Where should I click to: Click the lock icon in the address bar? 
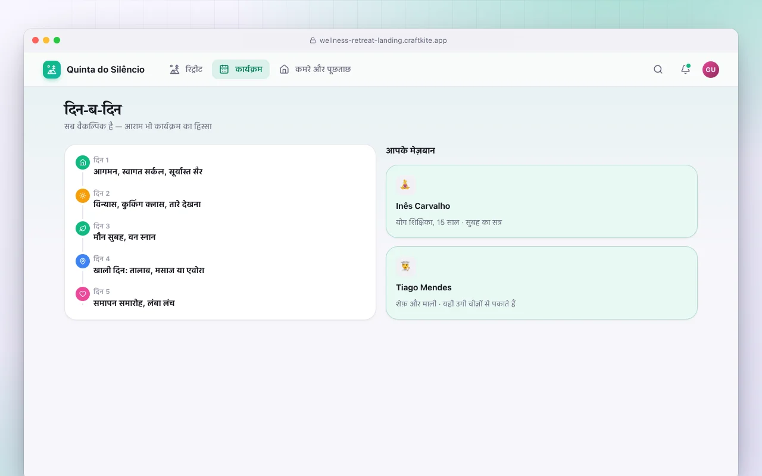(x=313, y=40)
